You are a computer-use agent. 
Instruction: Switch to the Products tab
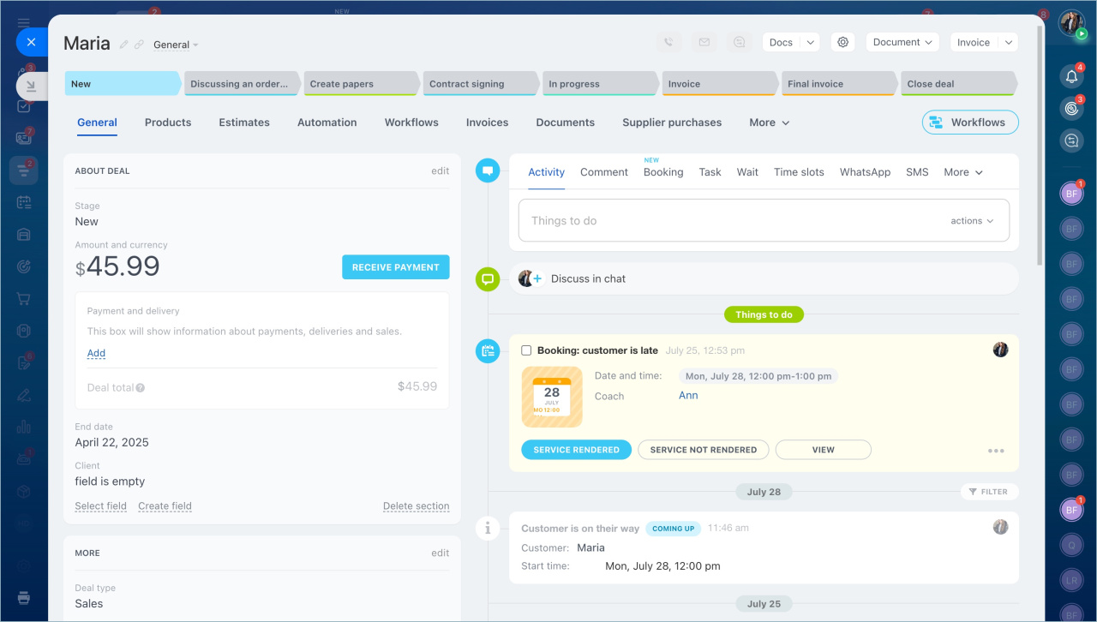click(168, 123)
